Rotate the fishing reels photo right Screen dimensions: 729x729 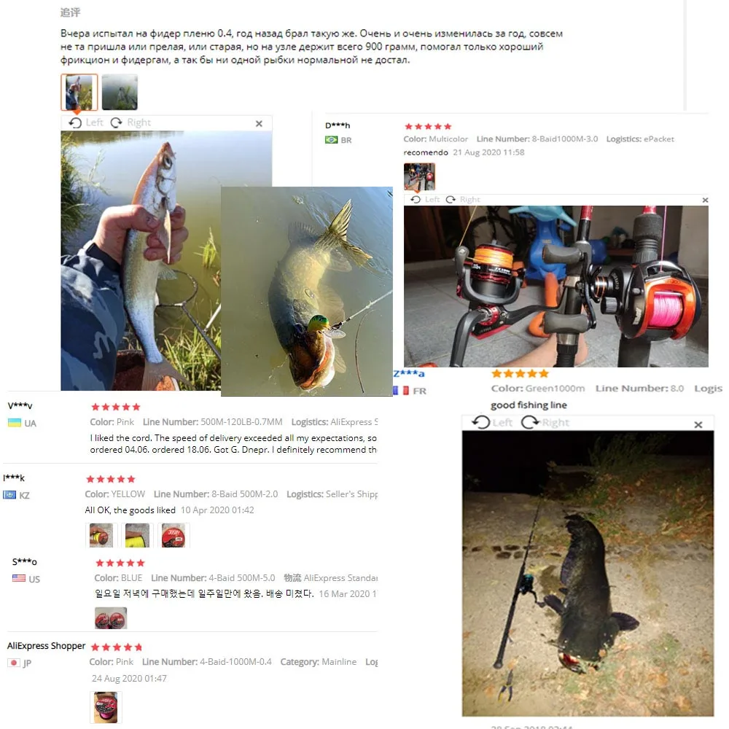tap(463, 200)
